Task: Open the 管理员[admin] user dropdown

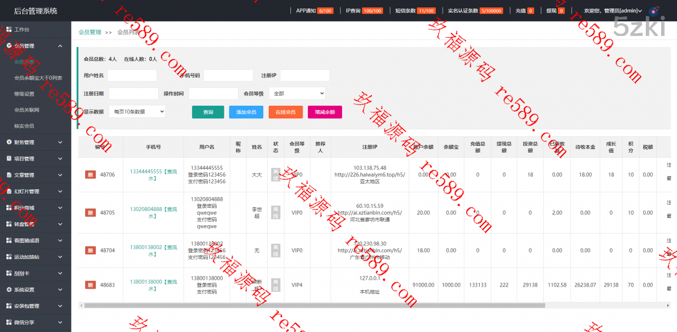Action: 612,11
